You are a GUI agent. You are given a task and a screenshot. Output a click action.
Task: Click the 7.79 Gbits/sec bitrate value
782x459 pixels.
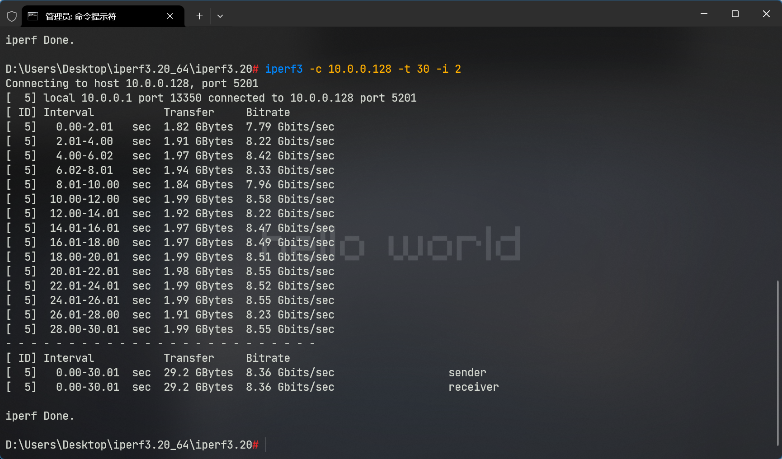click(x=290, y=127)
